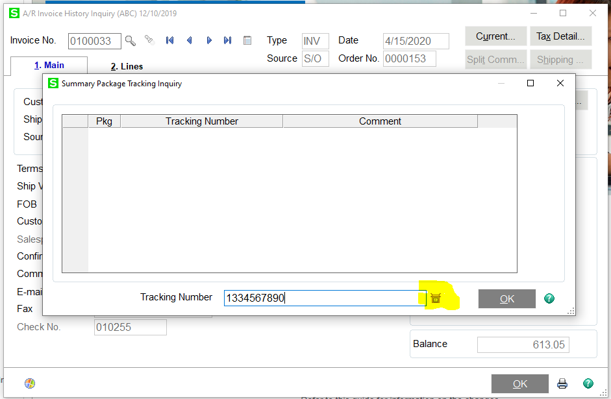The image size is (611, 399).
Task: Click the memo notepad icon in toolbar
Action: 247,40
